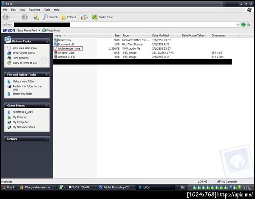
Task: Click the Start button
Action: [x=8, y=187]
